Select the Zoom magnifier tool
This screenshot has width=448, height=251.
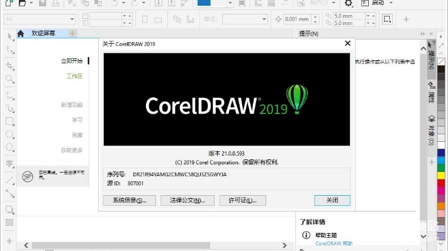coord(9,79)
